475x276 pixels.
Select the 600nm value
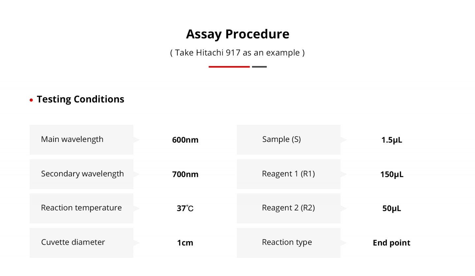pyautogui.click(x=185, y=140)
